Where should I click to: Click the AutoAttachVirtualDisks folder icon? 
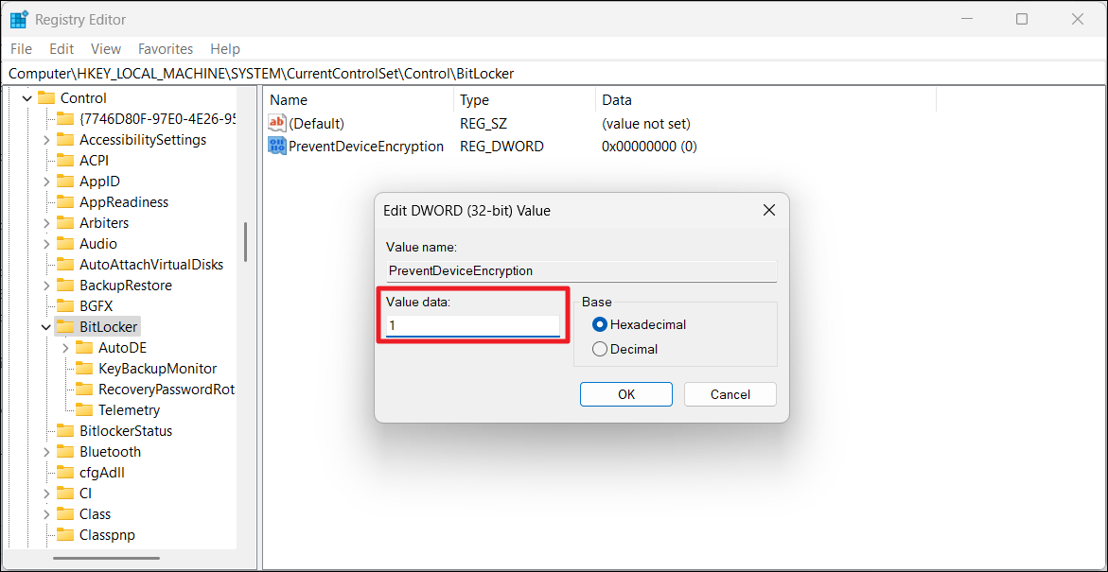click(65, 265)
